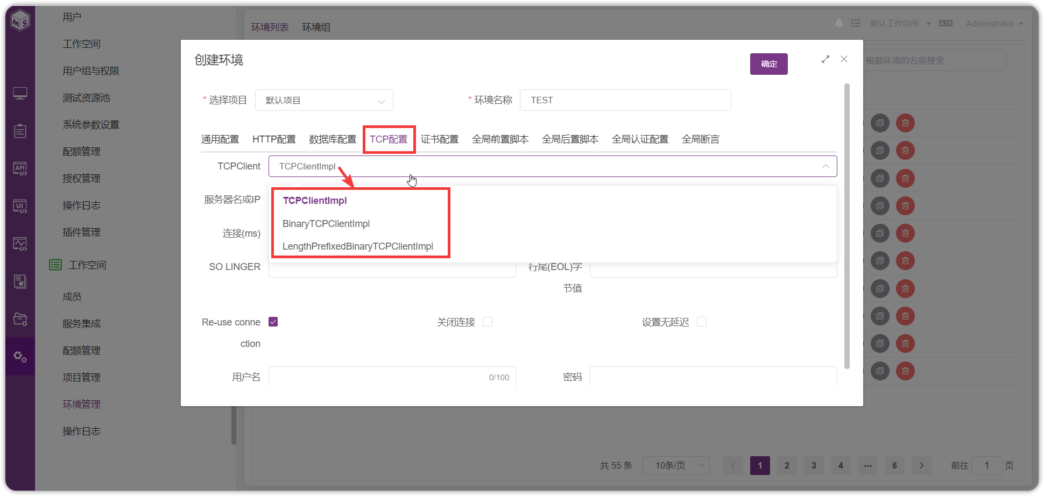This screenshot has width=1044, height=496.
Task: Click the 环境名称 input field
Action: (625, 101)
